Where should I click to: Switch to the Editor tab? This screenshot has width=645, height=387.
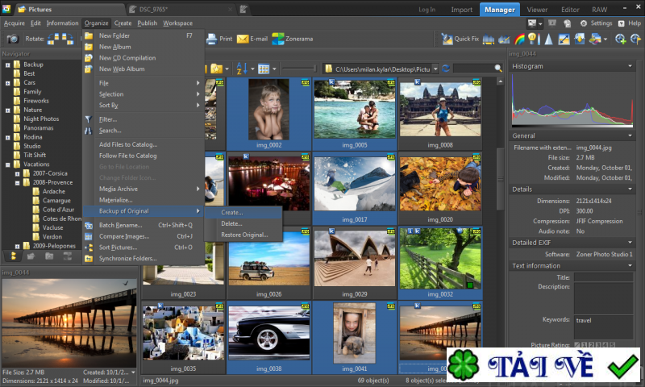pos(569,10)
